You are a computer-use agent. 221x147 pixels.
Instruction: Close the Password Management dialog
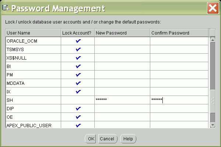[x=212, y=8]
